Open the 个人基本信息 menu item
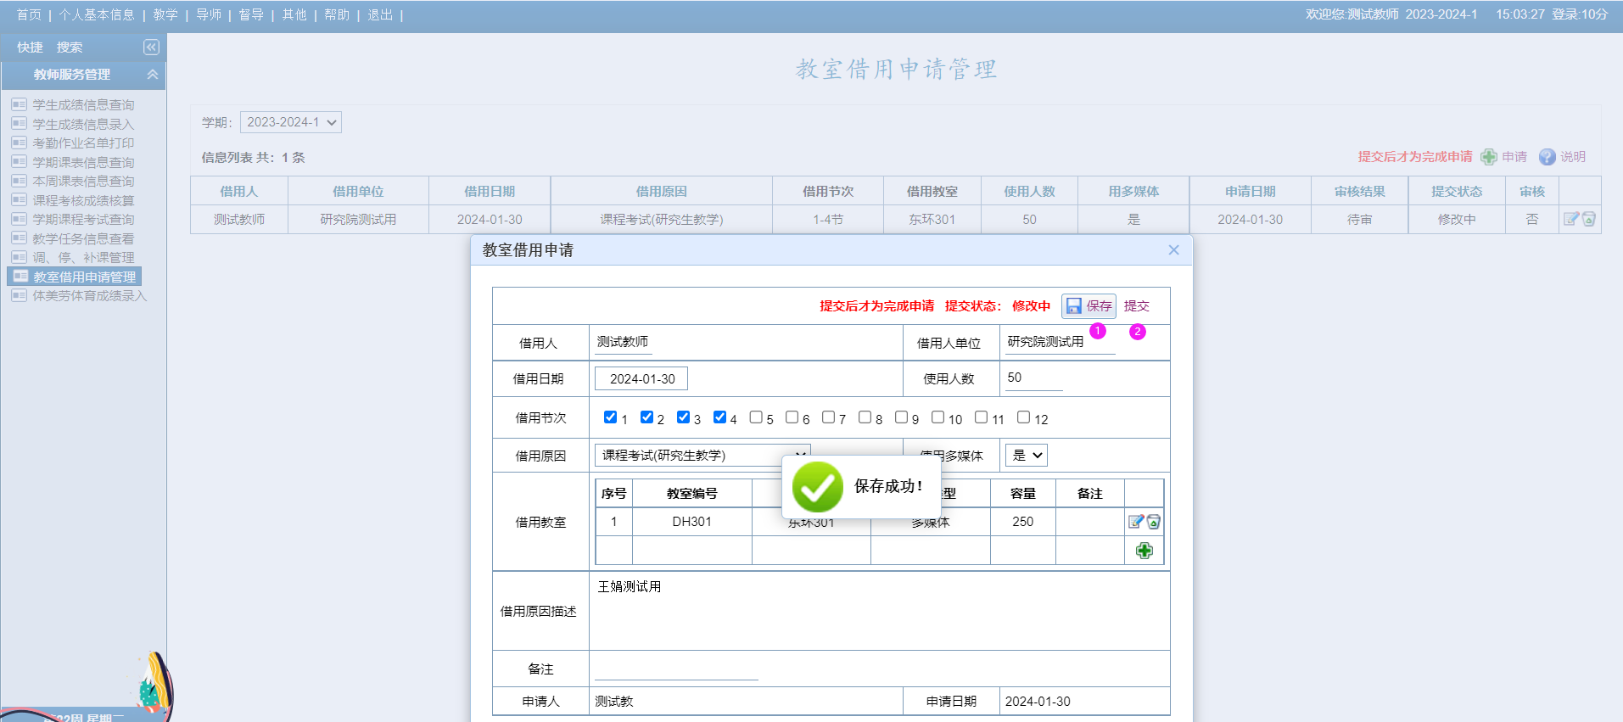The height and width of the screenshot is (722, 1623). [x=97, y=14]
